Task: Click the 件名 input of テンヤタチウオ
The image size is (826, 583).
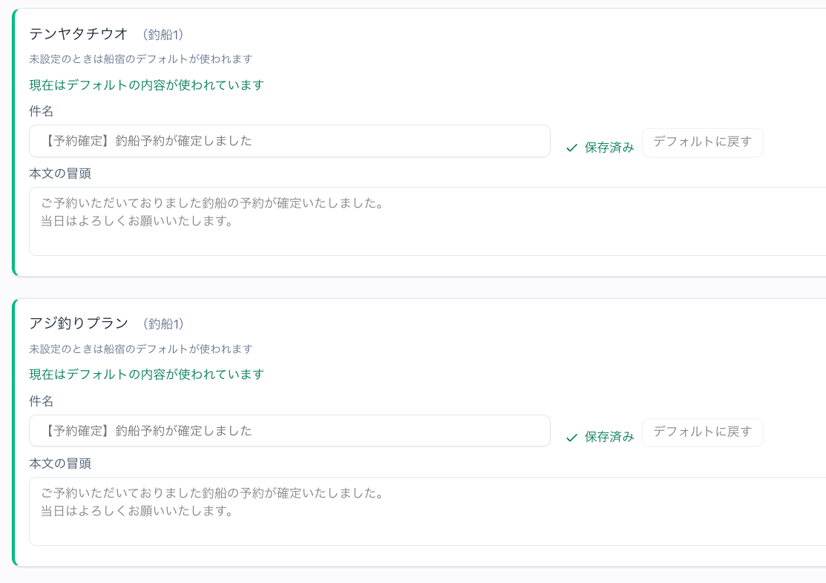Action: point(289,141)
